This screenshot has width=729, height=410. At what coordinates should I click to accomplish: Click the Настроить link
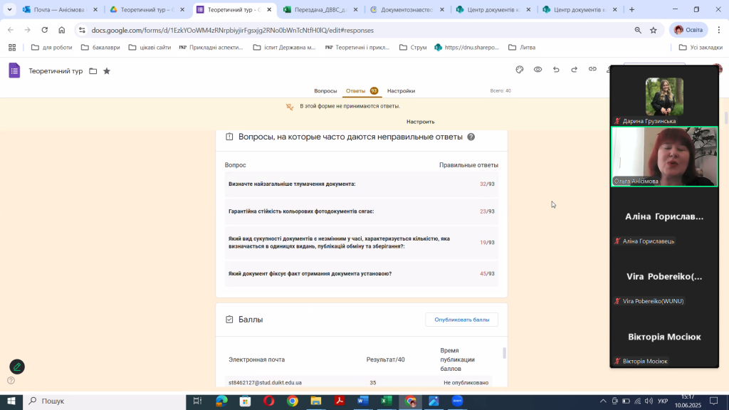pyautogui.click(x=420, y=122)
